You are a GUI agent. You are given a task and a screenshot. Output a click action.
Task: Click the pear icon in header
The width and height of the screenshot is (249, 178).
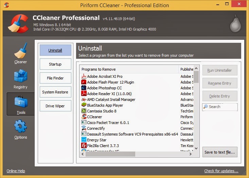tap(236, 24)
